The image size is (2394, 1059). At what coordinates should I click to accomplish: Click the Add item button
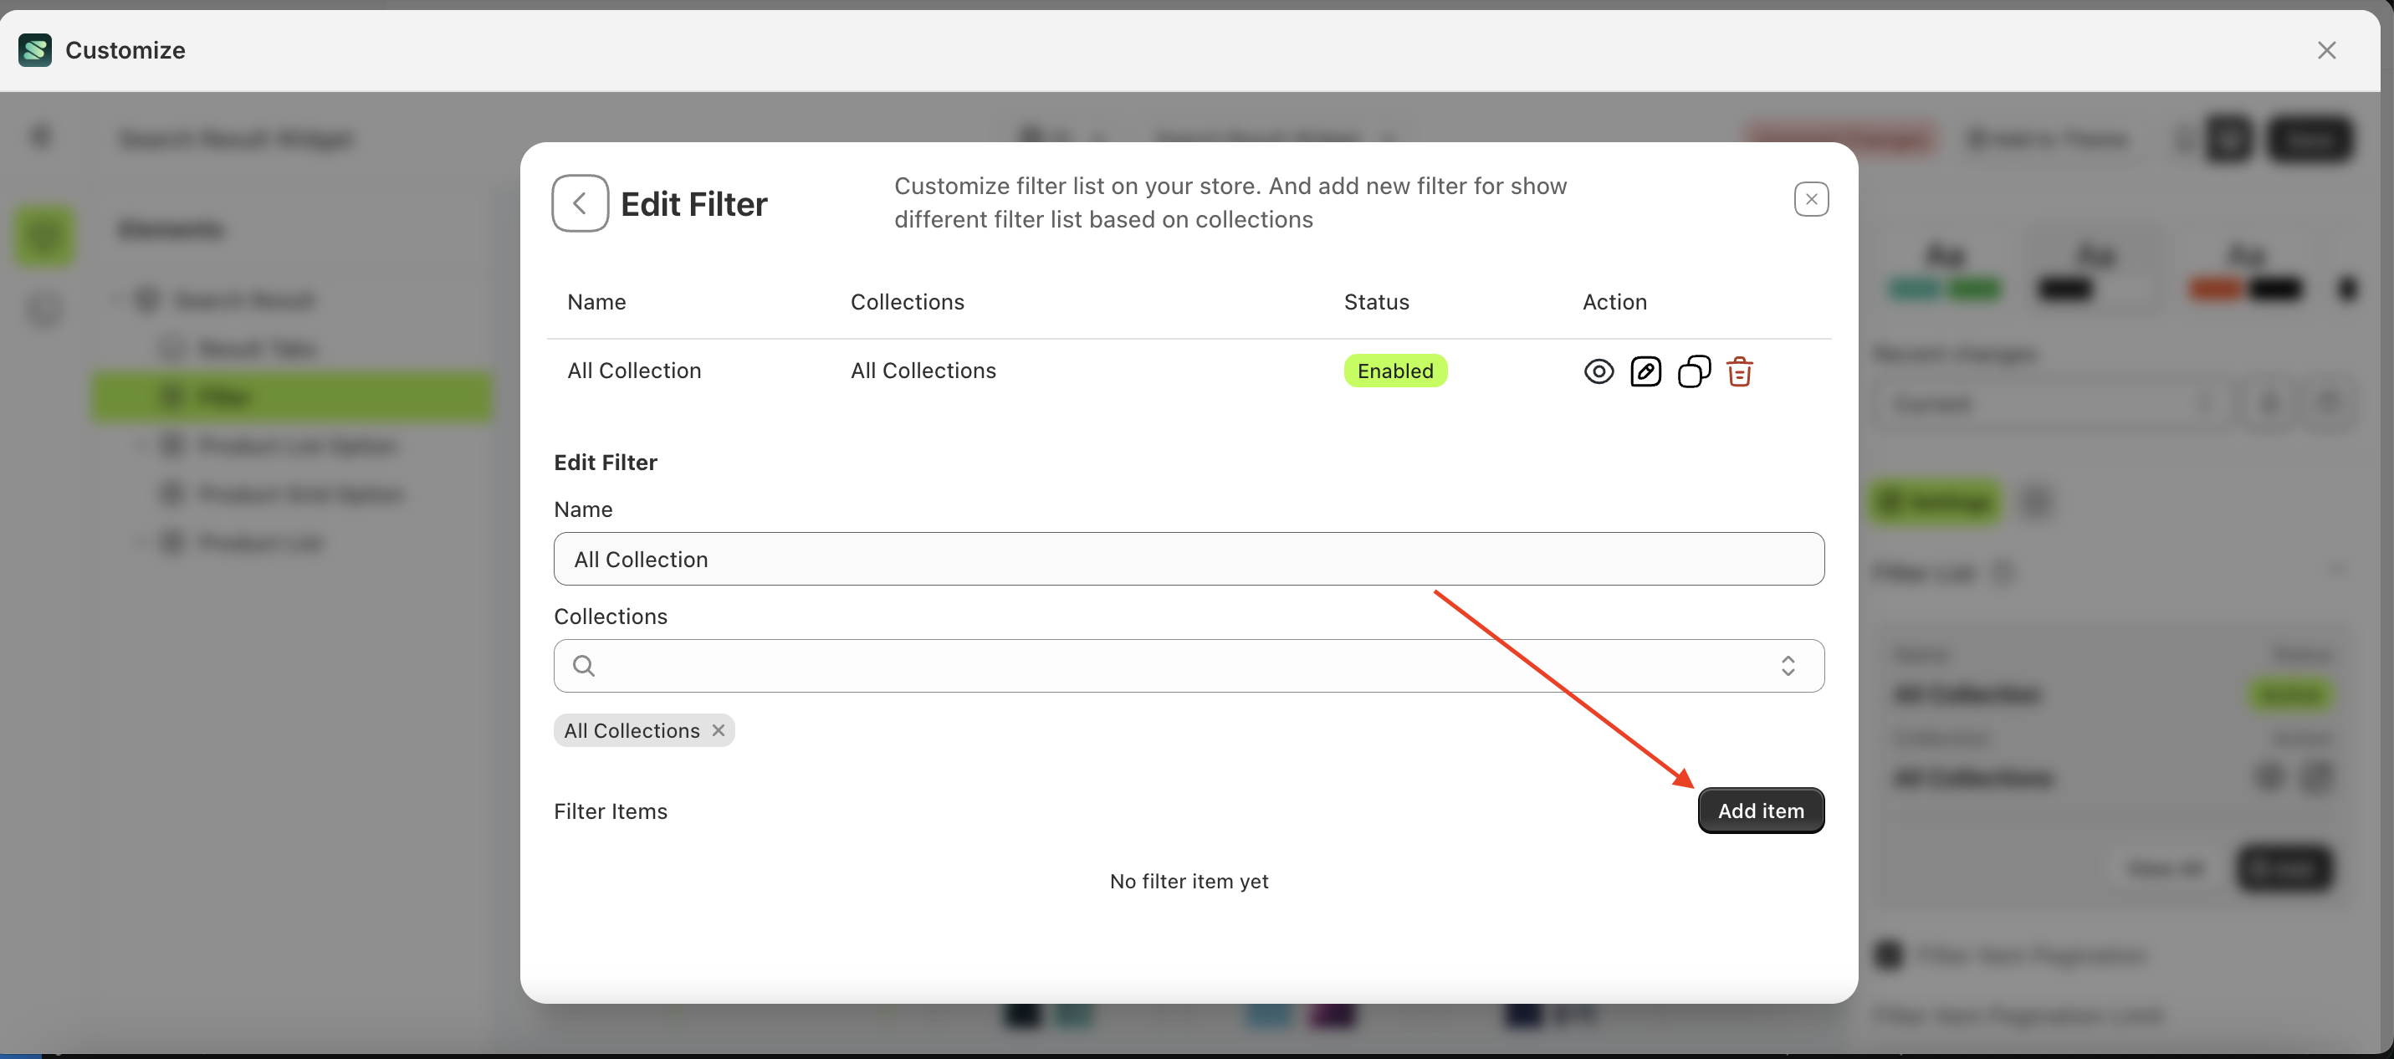coord(1761,810)
